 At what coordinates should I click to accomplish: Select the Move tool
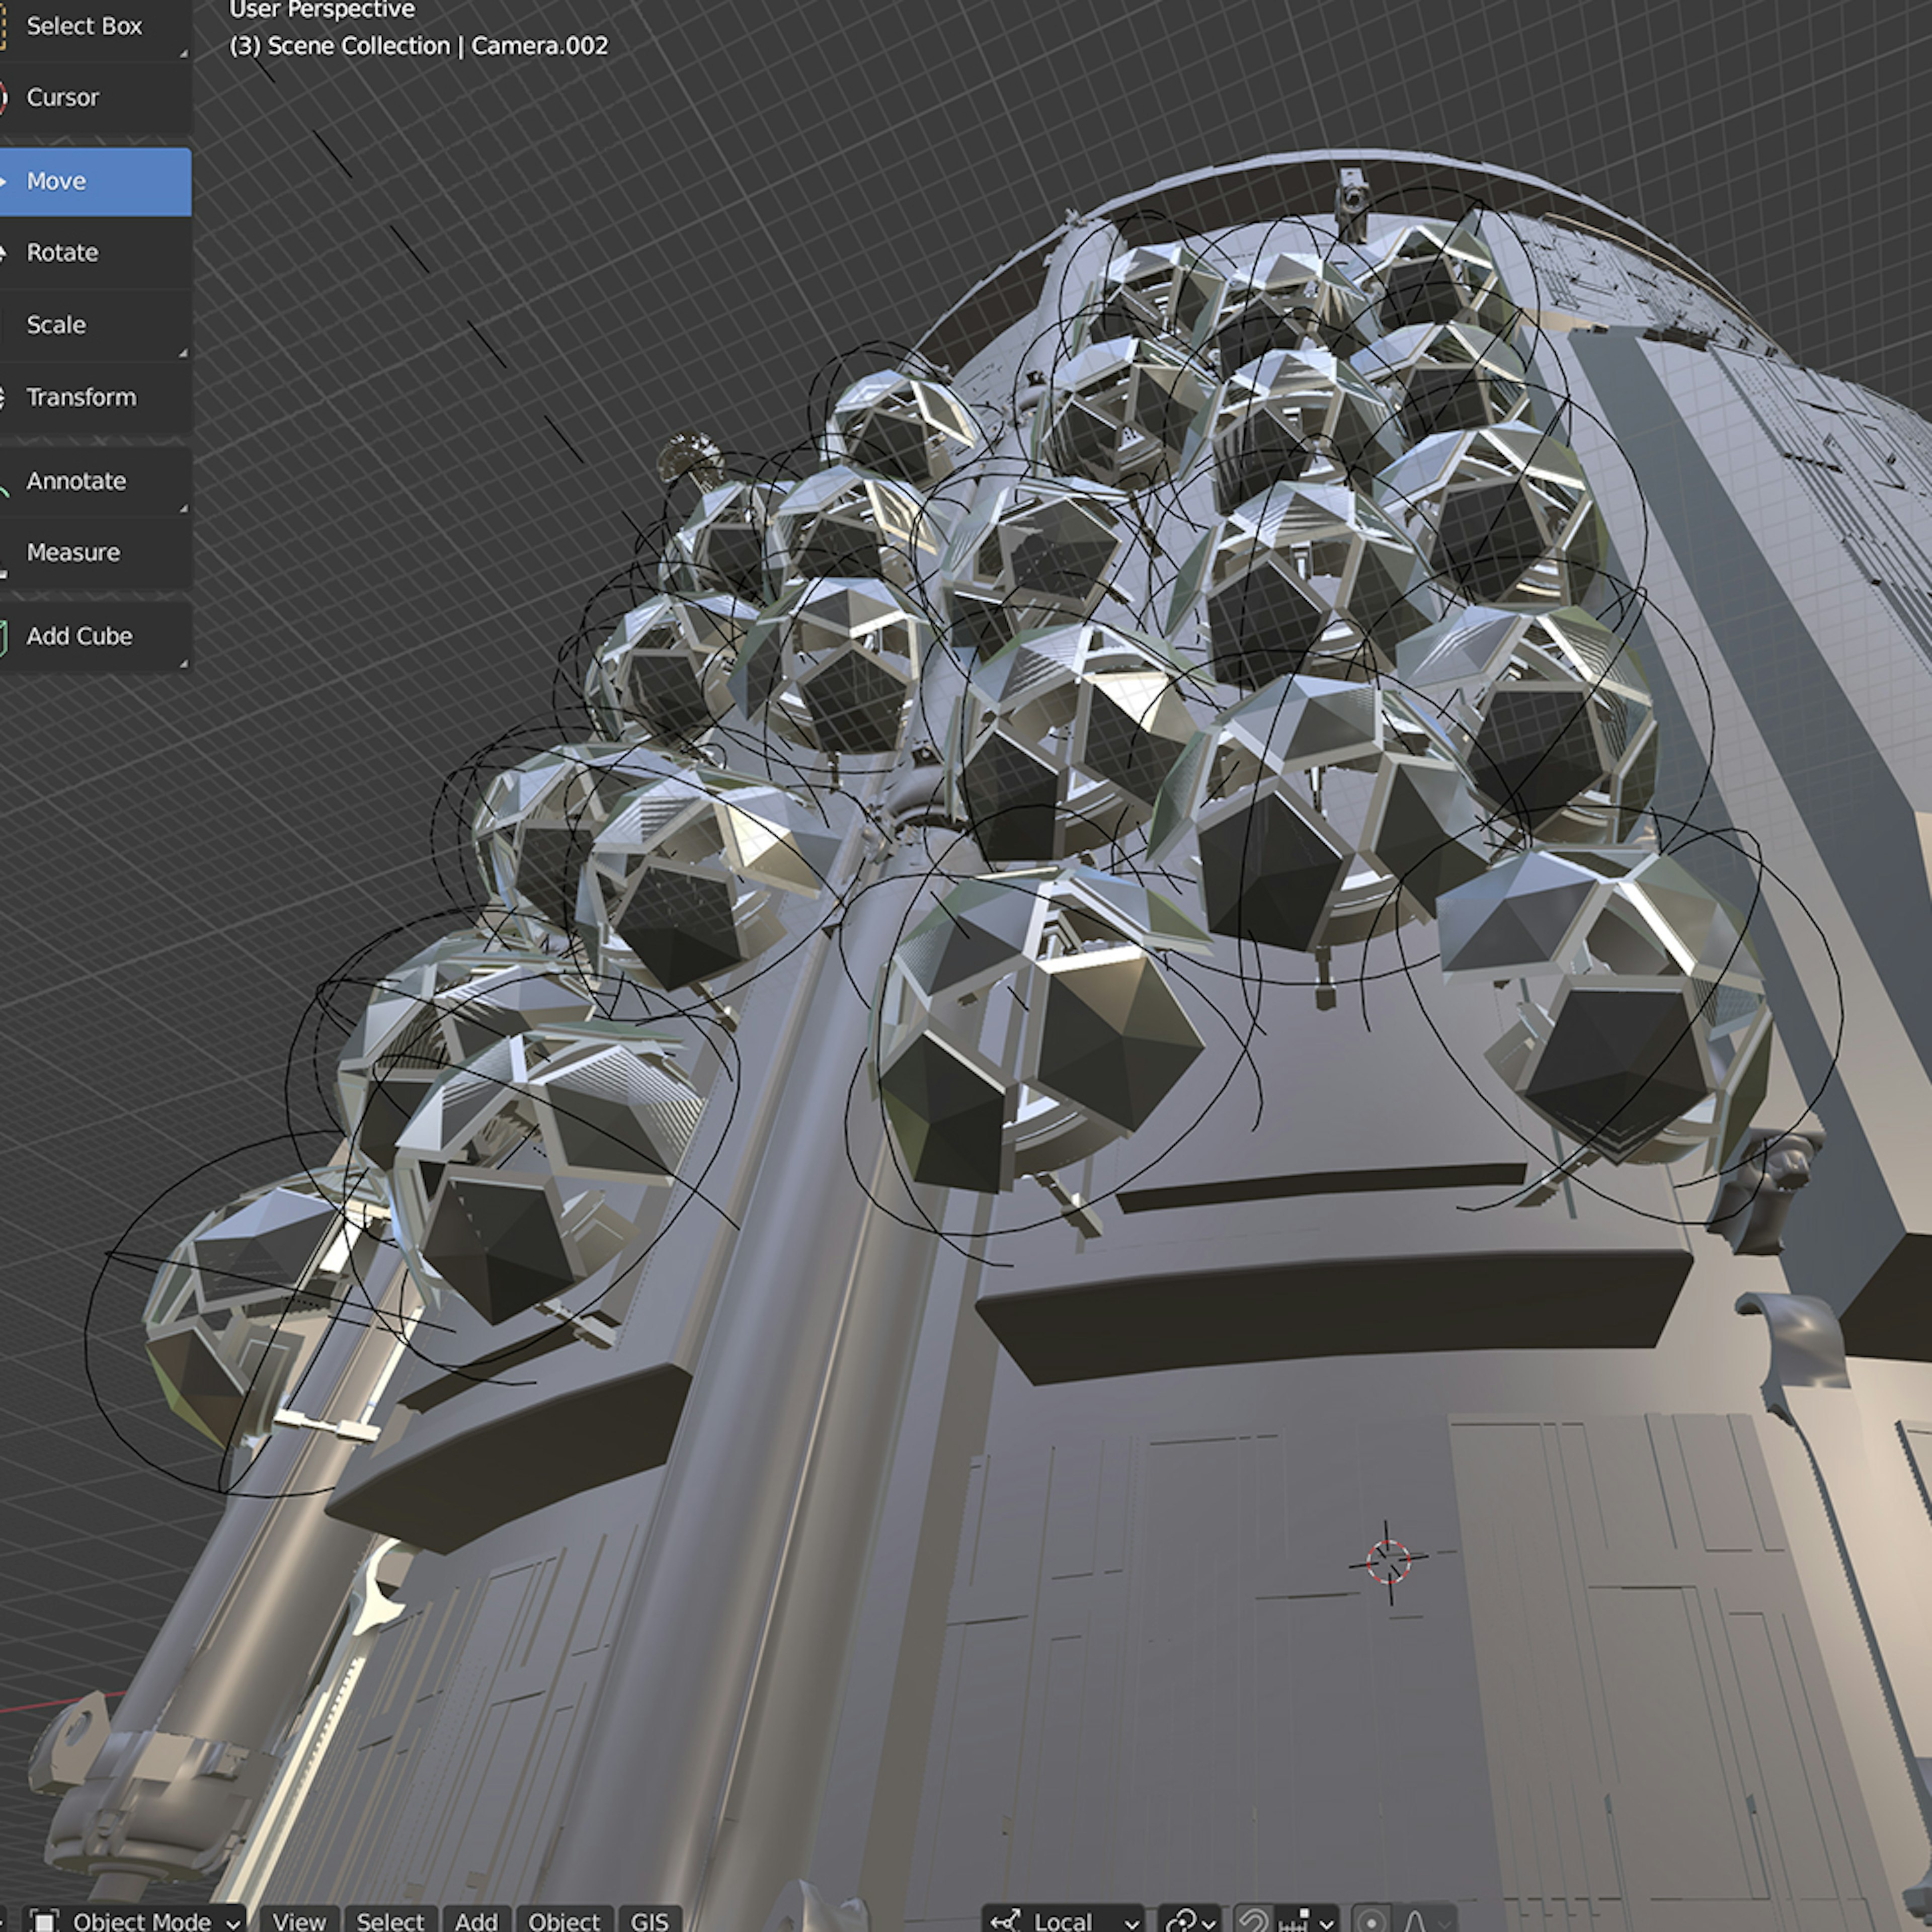tap(95, 181)
